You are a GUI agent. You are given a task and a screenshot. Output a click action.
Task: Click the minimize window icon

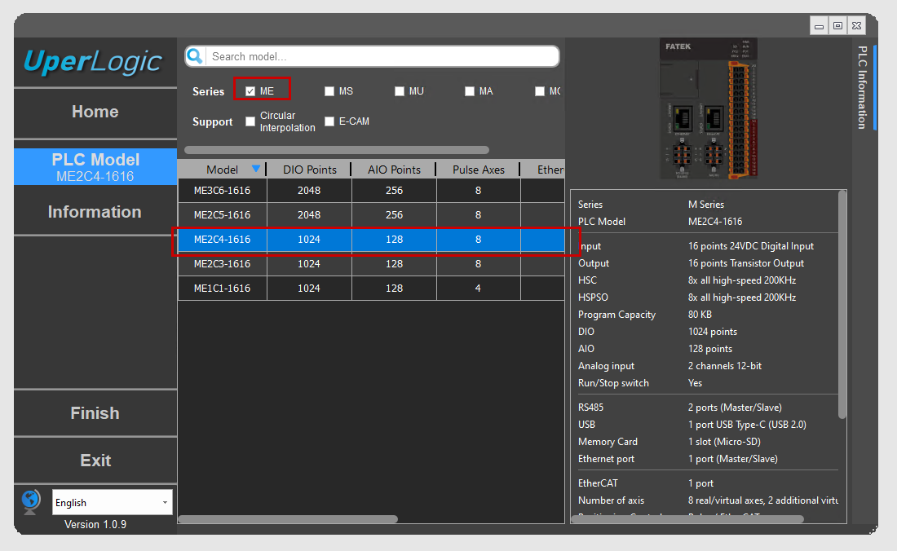[x=820, y=26]
